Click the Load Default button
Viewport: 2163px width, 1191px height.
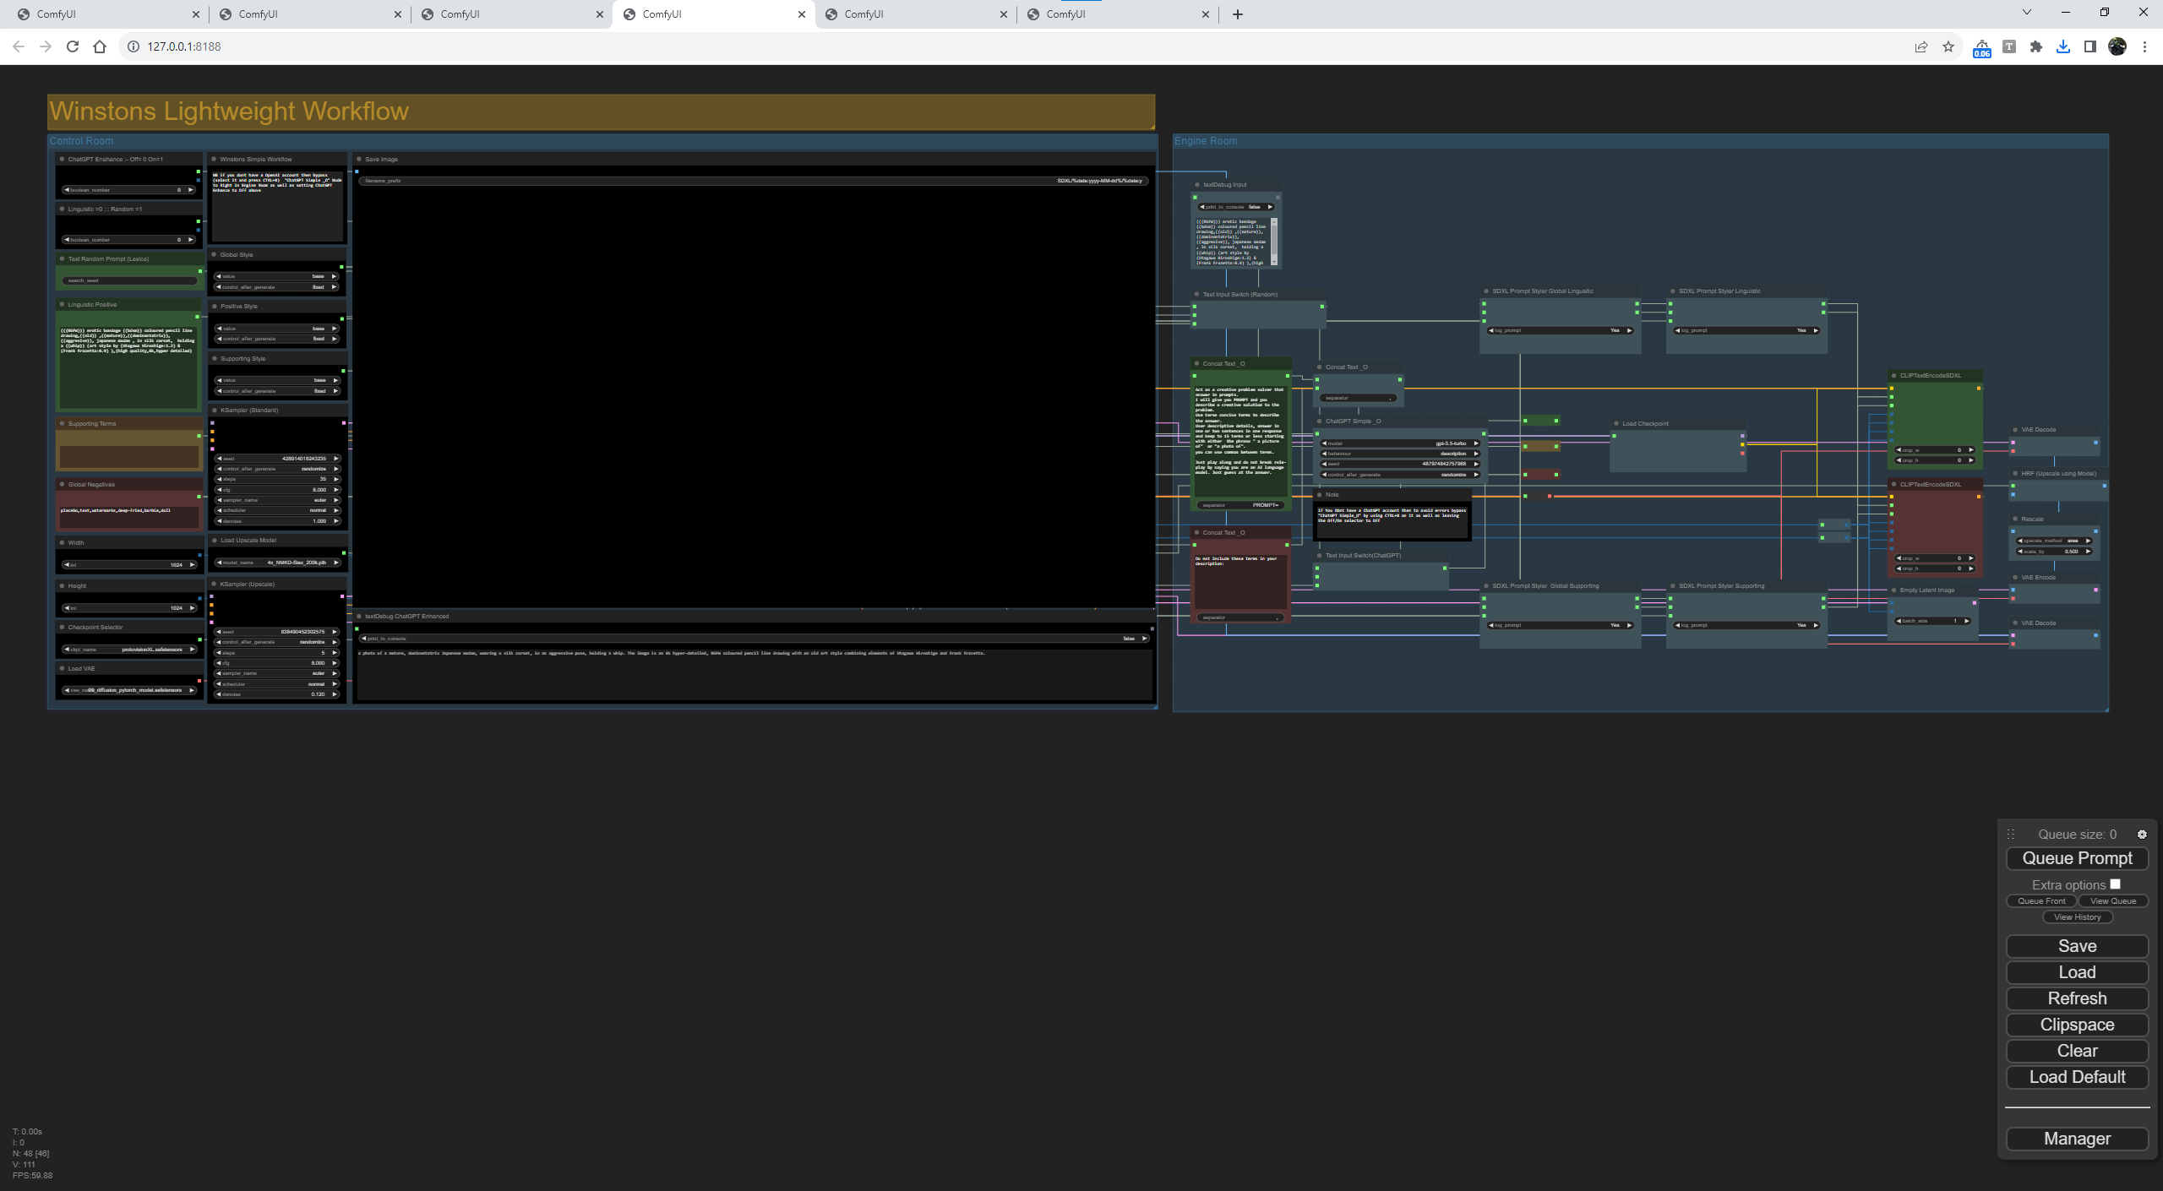click(2077, 1077)
